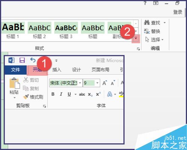187x150 pixels.
Task: Open the text effects dropdown arrow
Action: [x=115, y=94]
